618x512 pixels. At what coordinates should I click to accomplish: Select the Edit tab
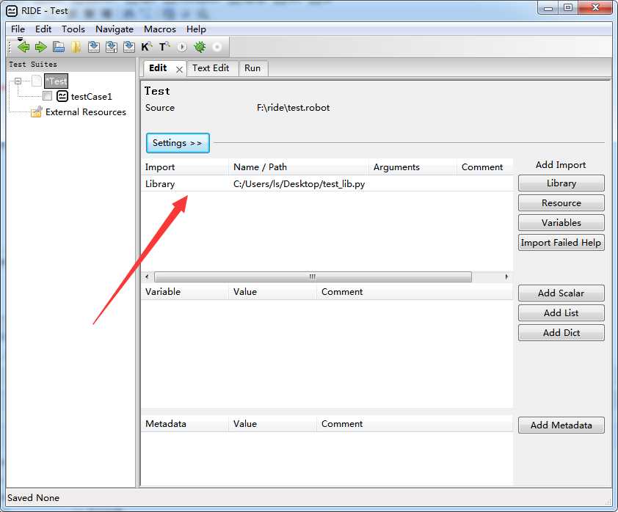point(158,68)
